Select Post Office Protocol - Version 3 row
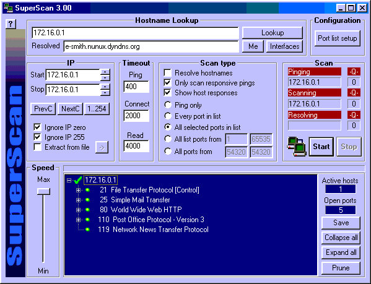 coord(151,220)
